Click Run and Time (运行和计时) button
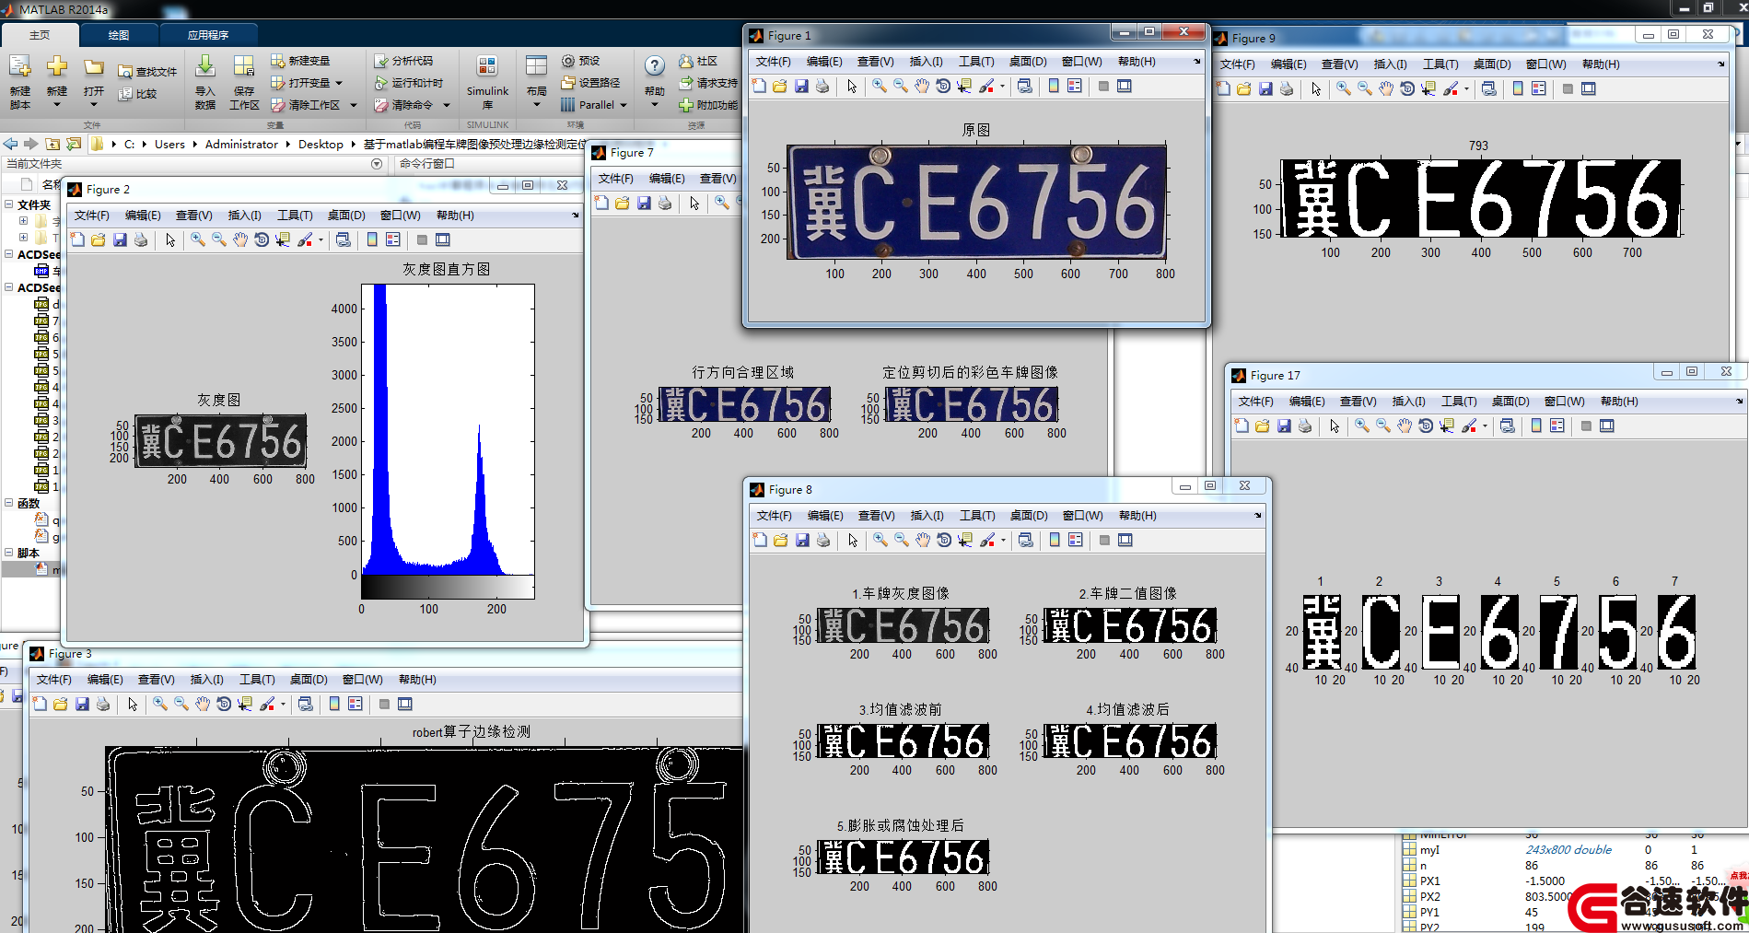Image resolution: width=1749 pixels, height=933 pixels. (409, 83)
